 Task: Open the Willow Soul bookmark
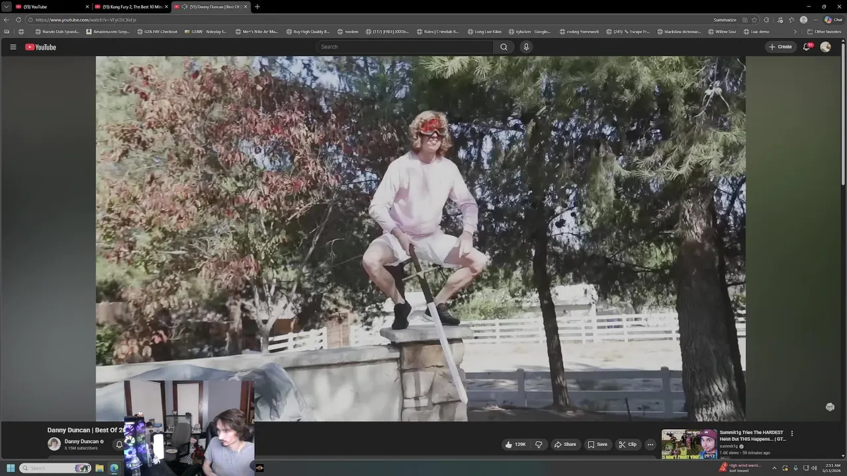(x=721, y=31)
